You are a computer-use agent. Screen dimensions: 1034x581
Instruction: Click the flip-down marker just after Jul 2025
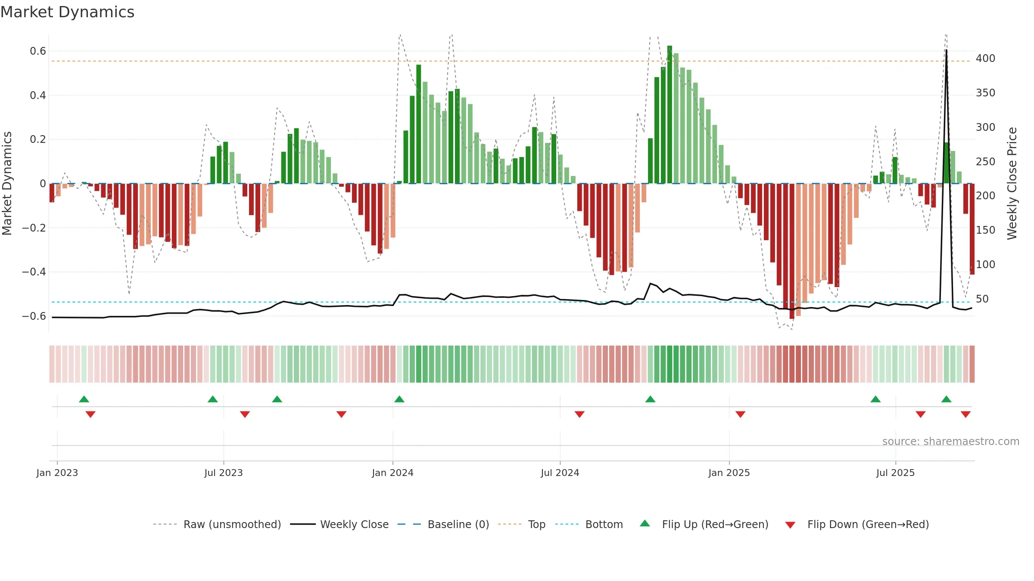[921, 414]
